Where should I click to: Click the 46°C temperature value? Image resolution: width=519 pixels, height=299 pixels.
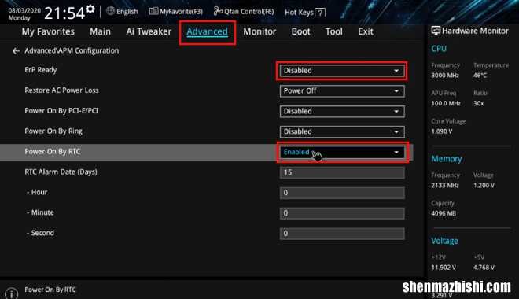coord(480,76)
